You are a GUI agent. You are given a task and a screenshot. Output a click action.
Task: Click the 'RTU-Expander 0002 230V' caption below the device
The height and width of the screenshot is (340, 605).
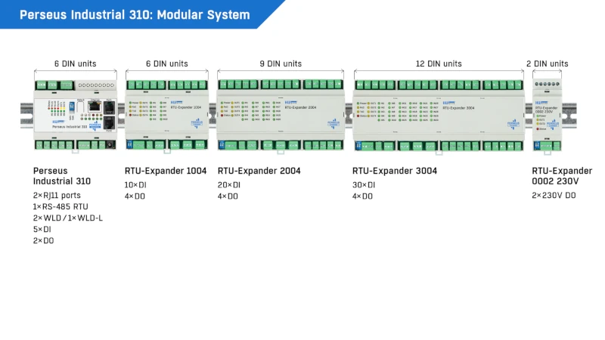[562, 176]
